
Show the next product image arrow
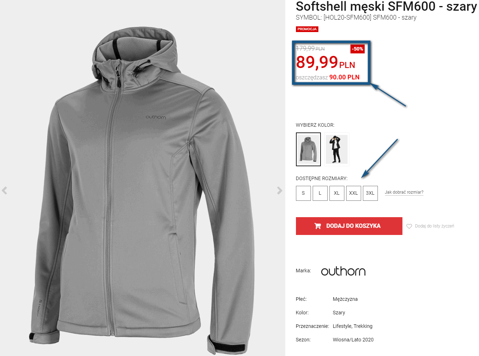click(280, 190)
